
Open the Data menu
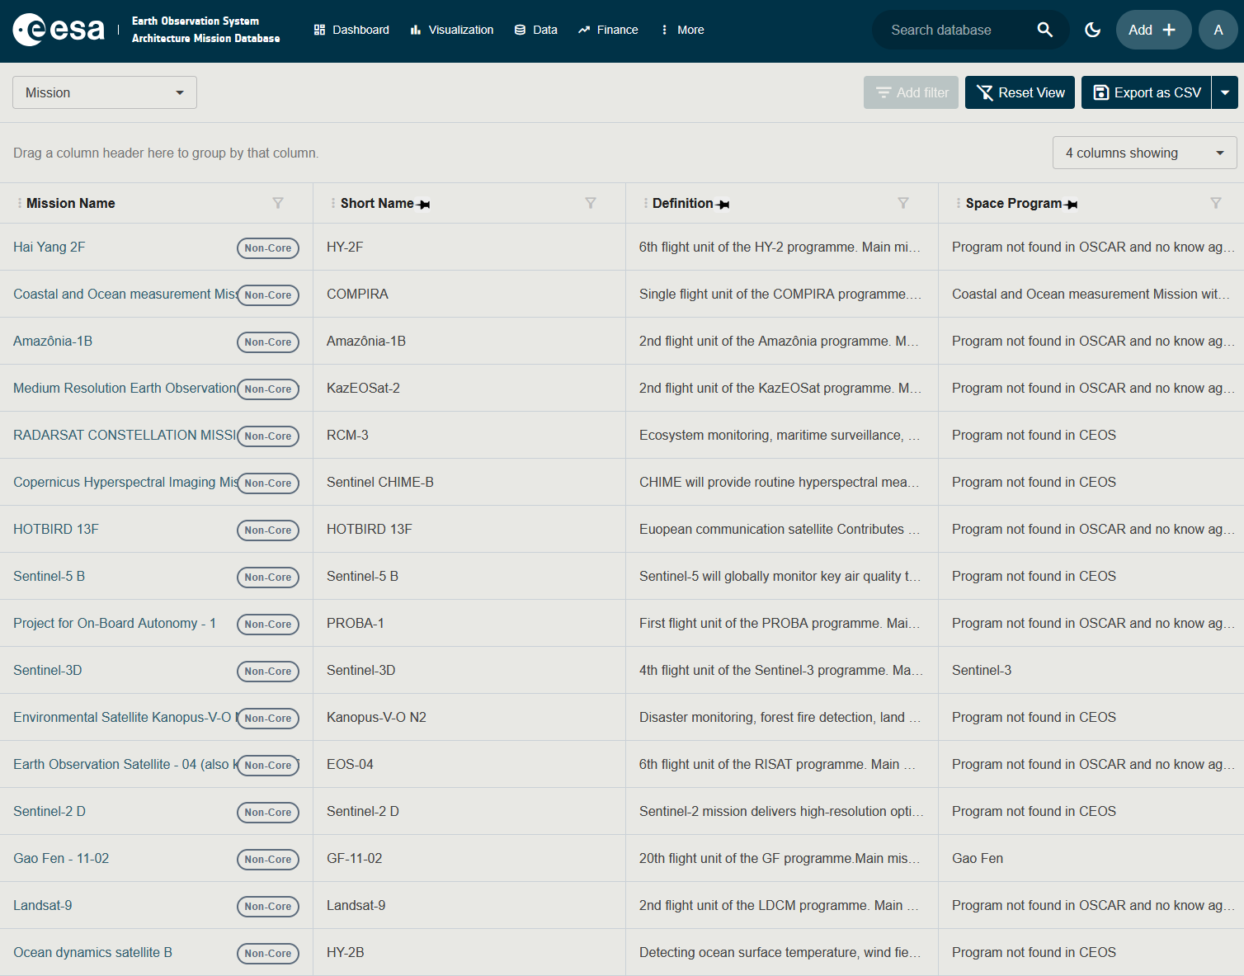click(x=536, y=30)
